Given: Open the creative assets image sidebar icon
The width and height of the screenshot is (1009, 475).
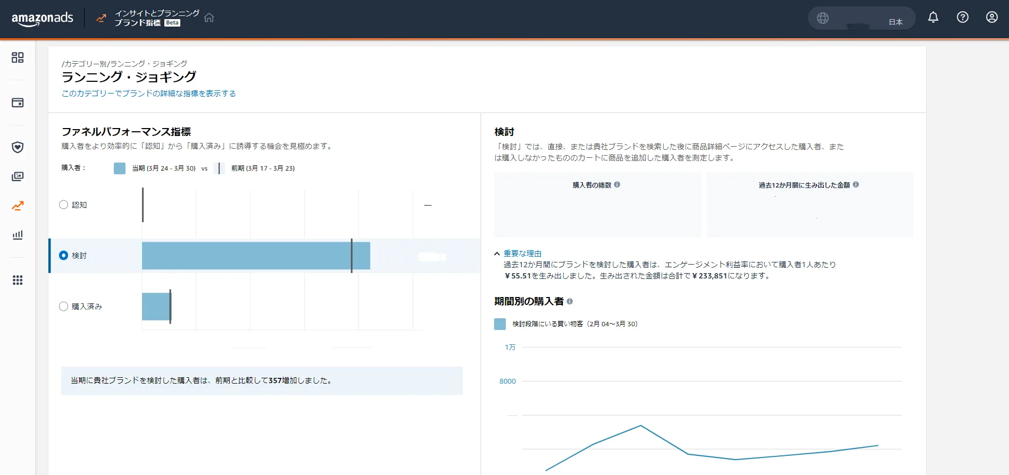Looking at the screenshot, I should (x=18, y=176).
